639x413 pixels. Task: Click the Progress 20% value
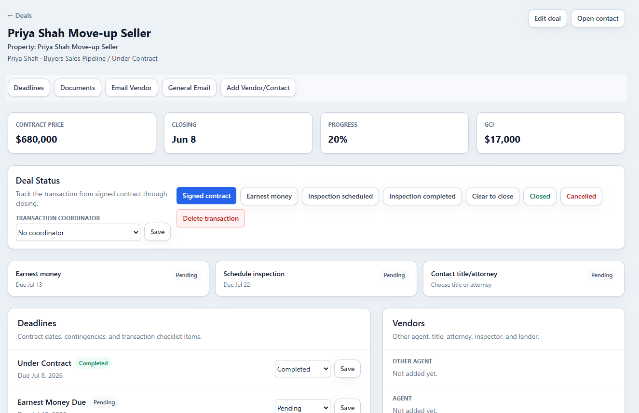coord(338,139)
